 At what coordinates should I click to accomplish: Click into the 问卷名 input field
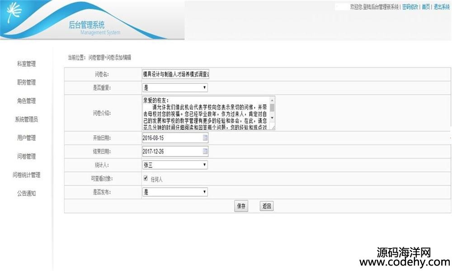coord(175,74)
